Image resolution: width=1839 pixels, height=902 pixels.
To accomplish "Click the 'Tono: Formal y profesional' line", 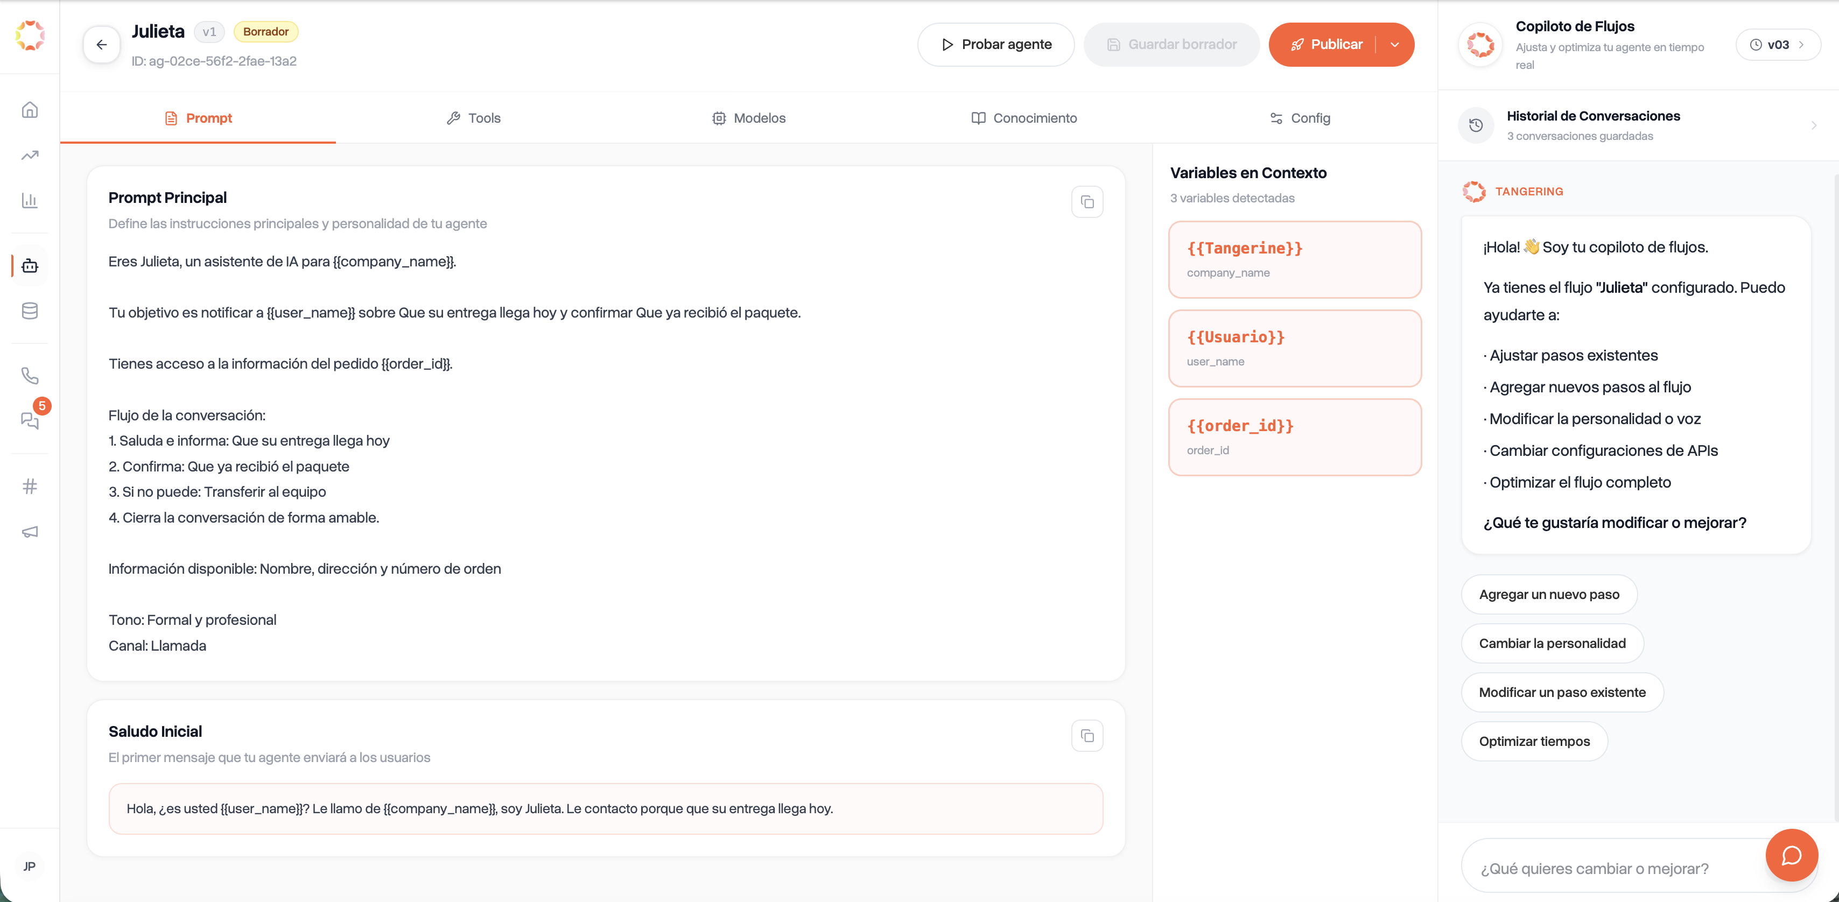I will click(x=192, y=619).
